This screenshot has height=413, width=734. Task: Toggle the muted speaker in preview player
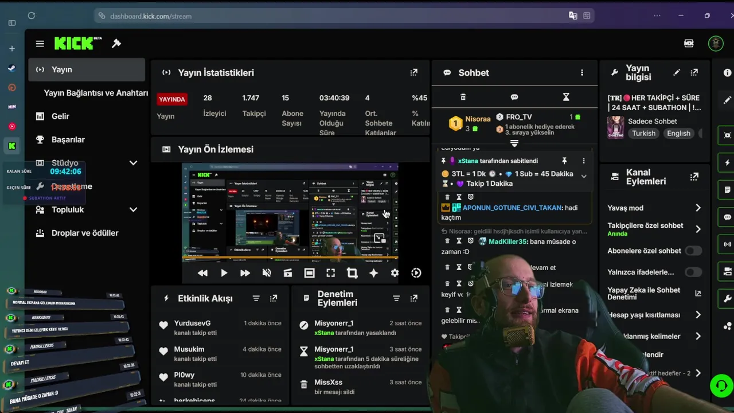267,273
